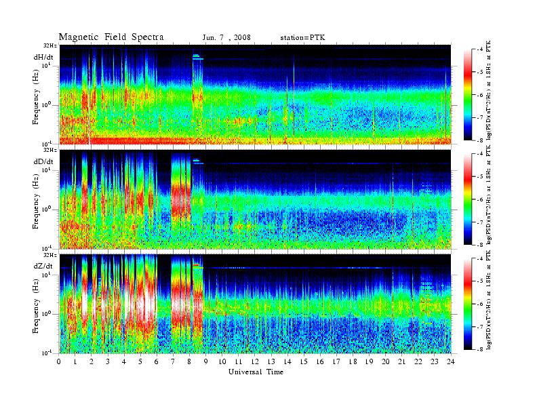Click the '-5' tick on dZ/dt color scale
The height and width of the screenshot is (415, 537).
click(x=479, y=281)
